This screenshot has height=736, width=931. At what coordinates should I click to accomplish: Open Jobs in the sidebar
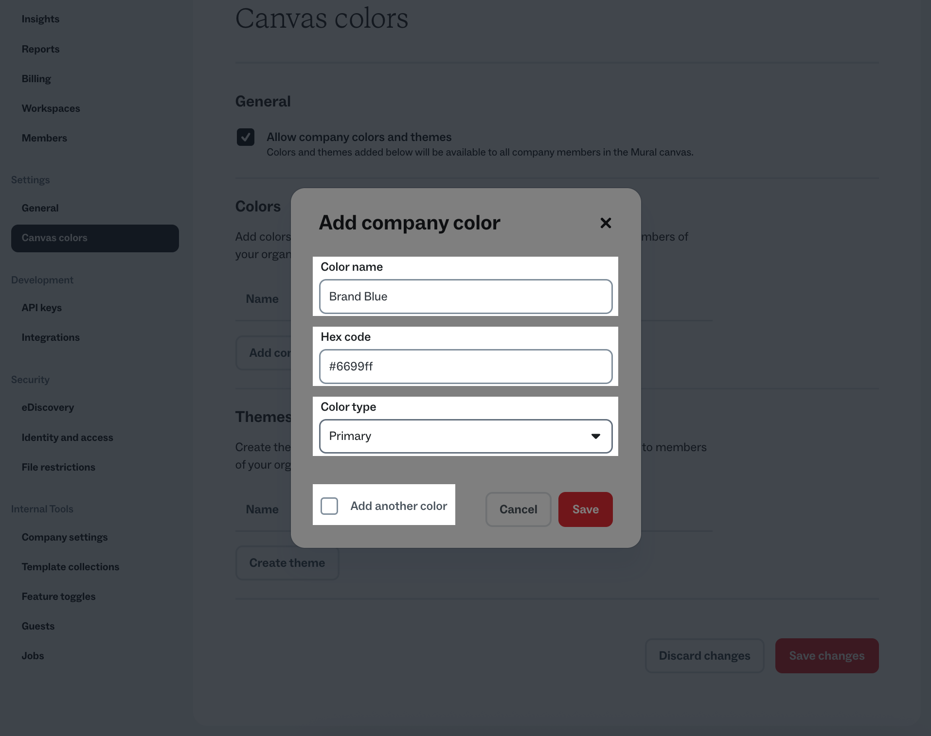point(33,656)
